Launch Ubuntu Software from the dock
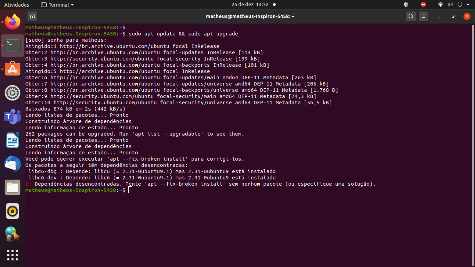The image size is (475, 267). 13,69
